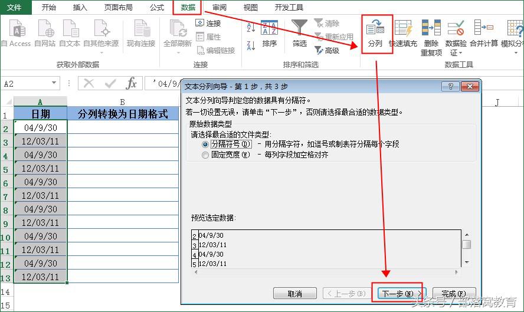Select column A header
524x312 pixels.
click(x=40, y=101)
